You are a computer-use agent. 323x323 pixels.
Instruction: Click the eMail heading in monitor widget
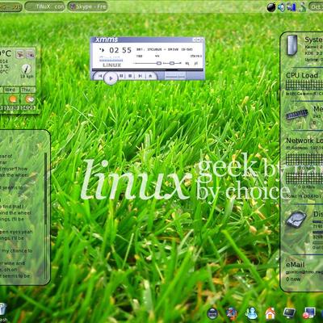click(295, 265)
